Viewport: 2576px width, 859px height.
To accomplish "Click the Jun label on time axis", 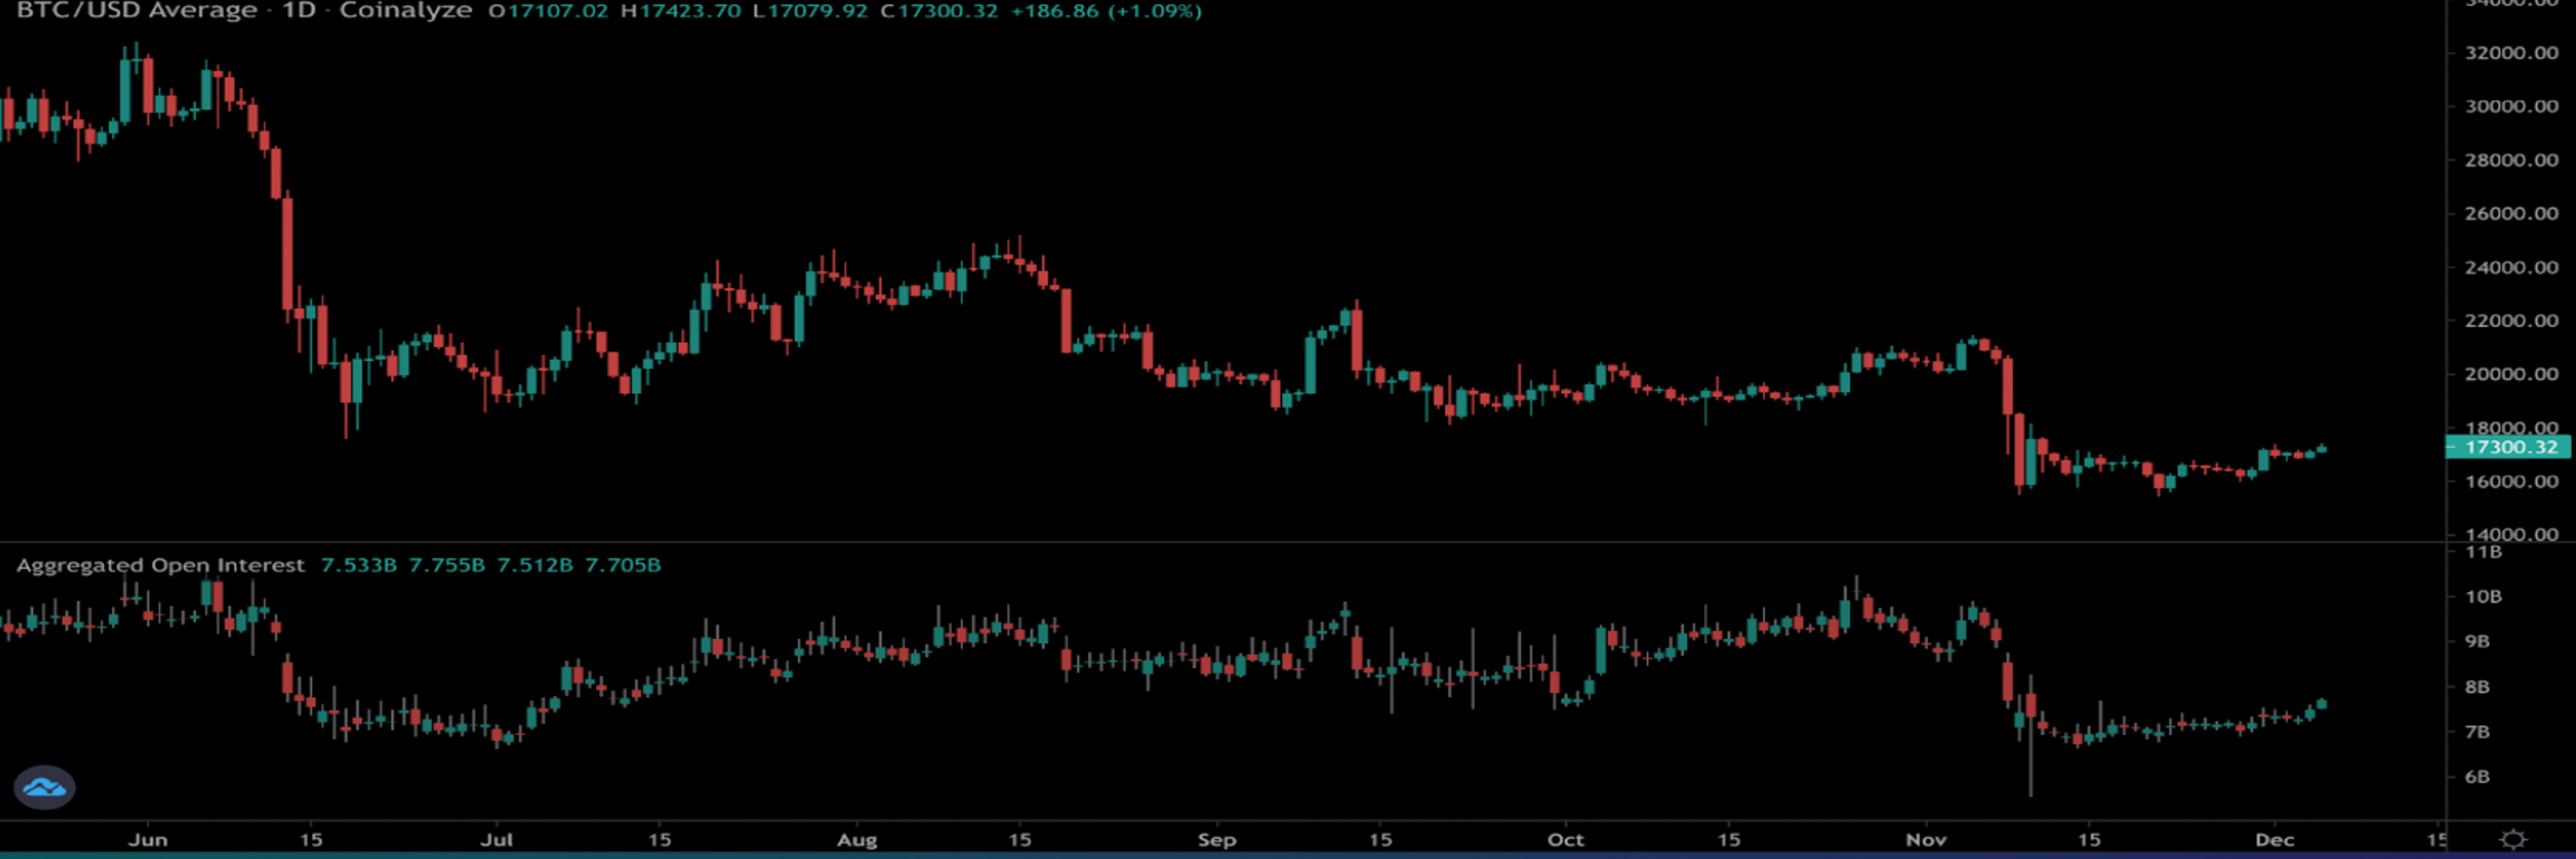I will (x=148, y=840).
